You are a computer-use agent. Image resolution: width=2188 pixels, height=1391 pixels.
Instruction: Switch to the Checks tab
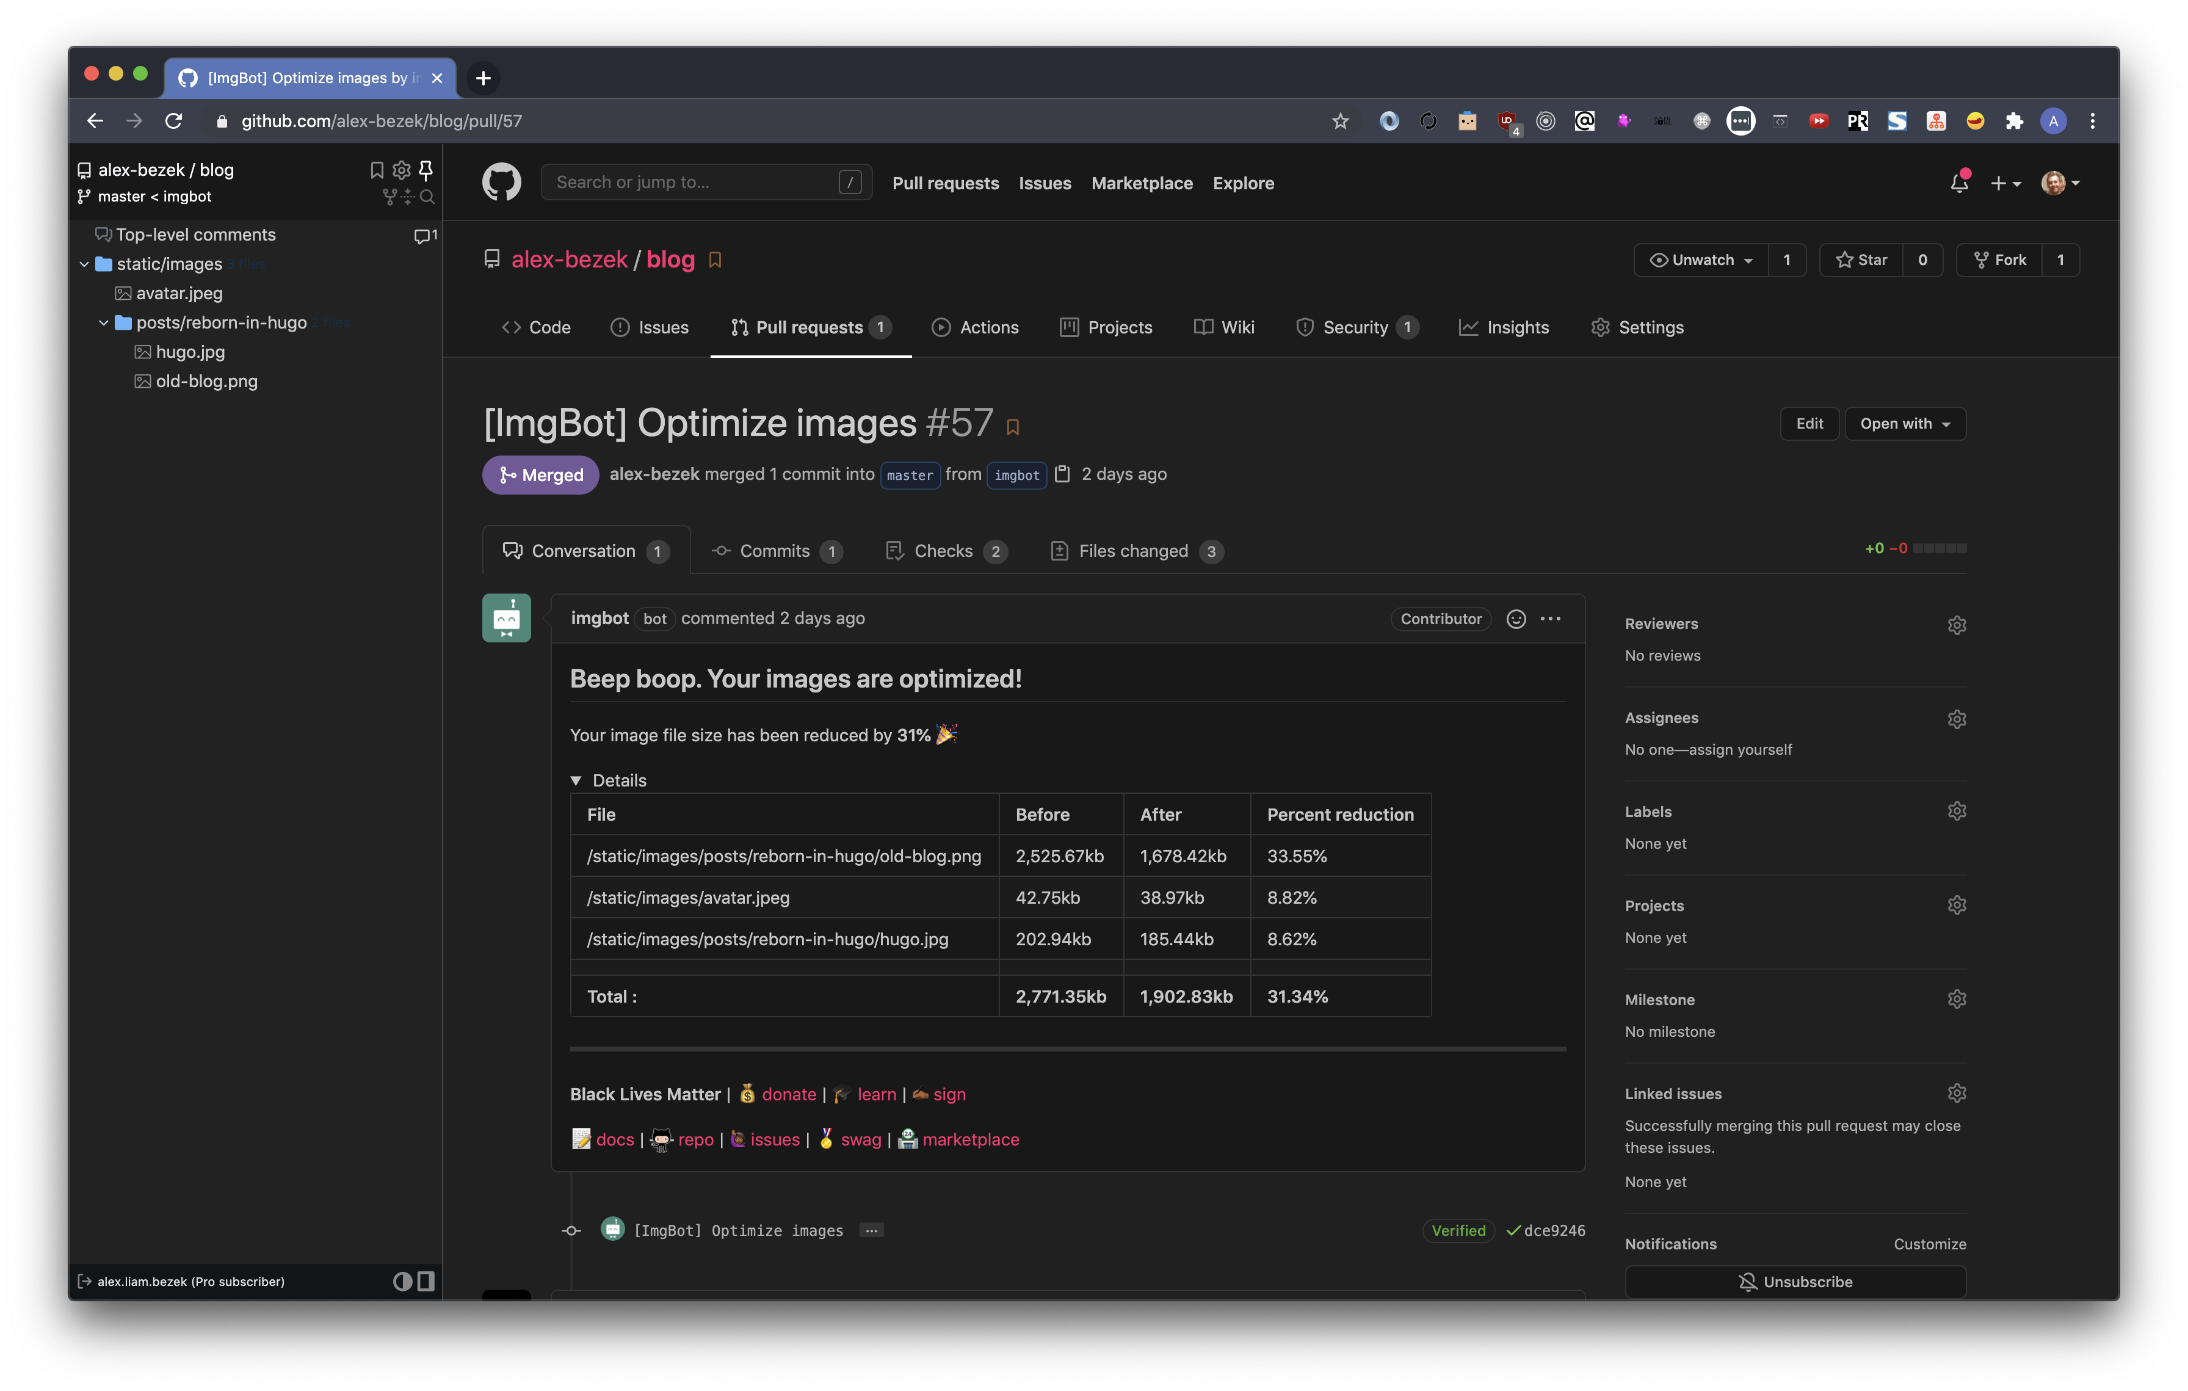947,551
